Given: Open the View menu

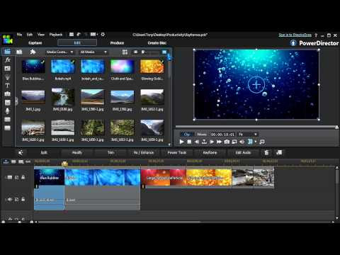Looking at the screenshot, I should point(41,35).
